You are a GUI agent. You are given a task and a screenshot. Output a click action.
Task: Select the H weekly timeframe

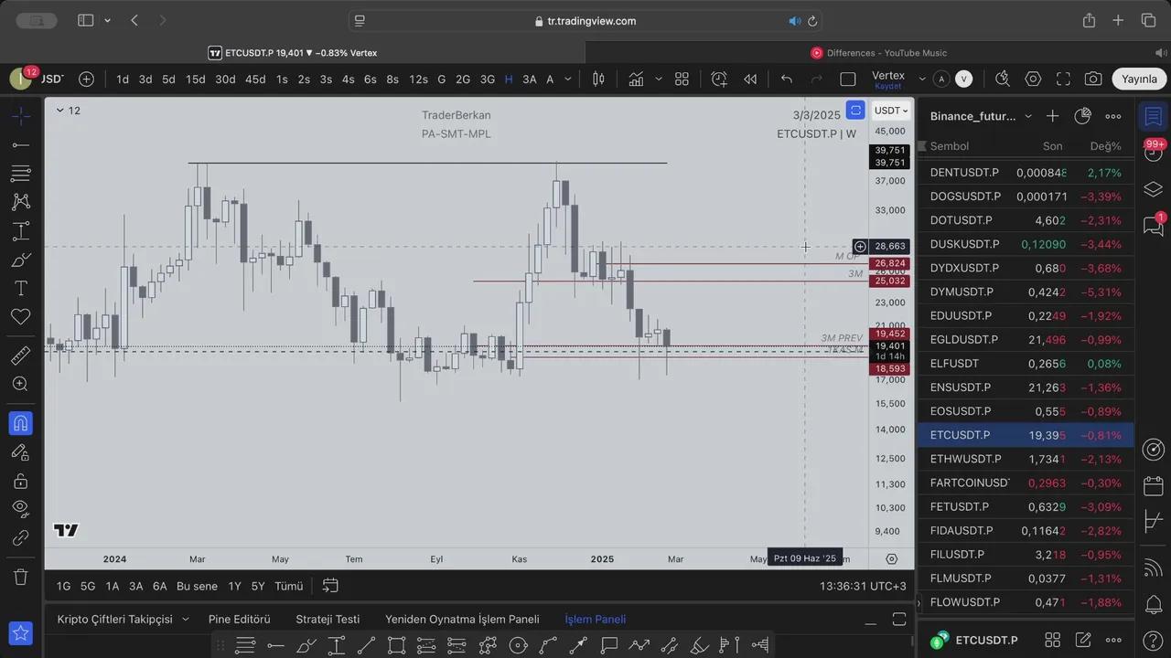509,80
